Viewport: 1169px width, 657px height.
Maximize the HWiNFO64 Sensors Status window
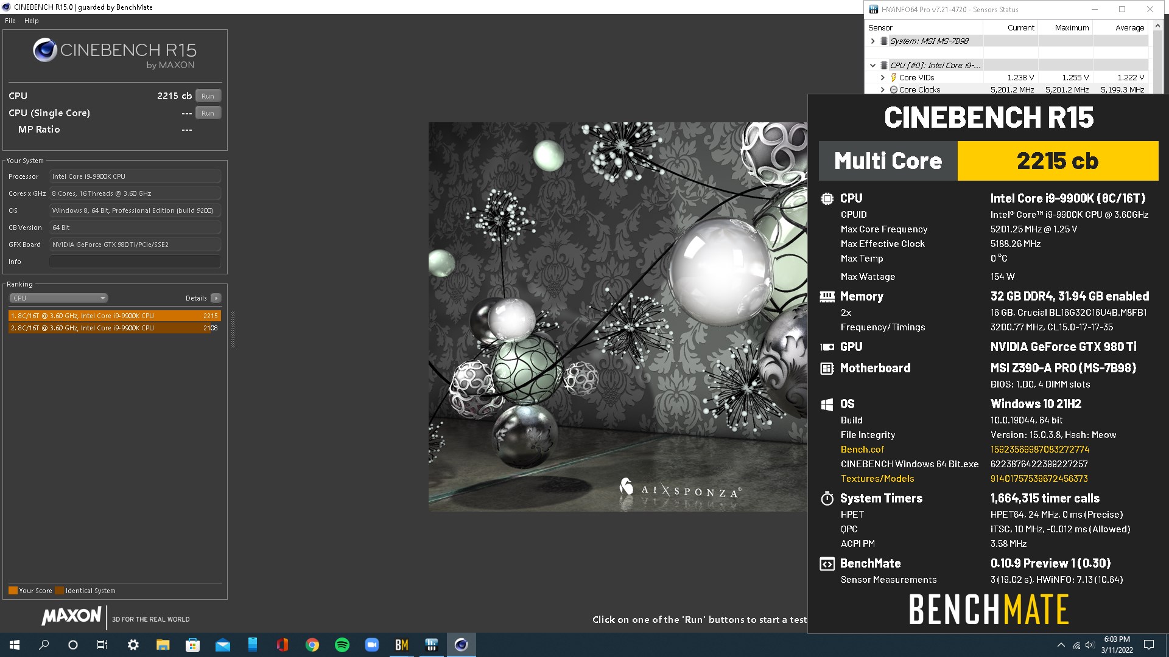tap(1122, 9)
